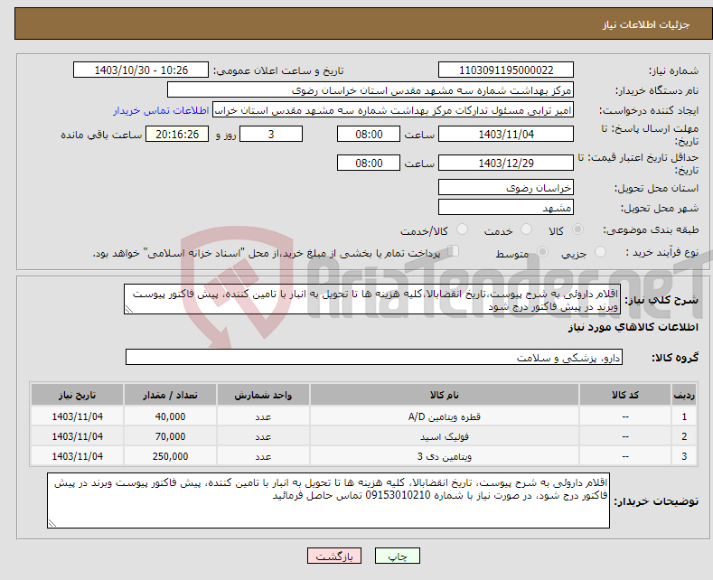Click row number 3 in the items table
The height and width of the screenshot is (580, 713).
684,456
